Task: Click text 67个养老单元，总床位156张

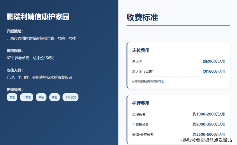Action: 30,58
